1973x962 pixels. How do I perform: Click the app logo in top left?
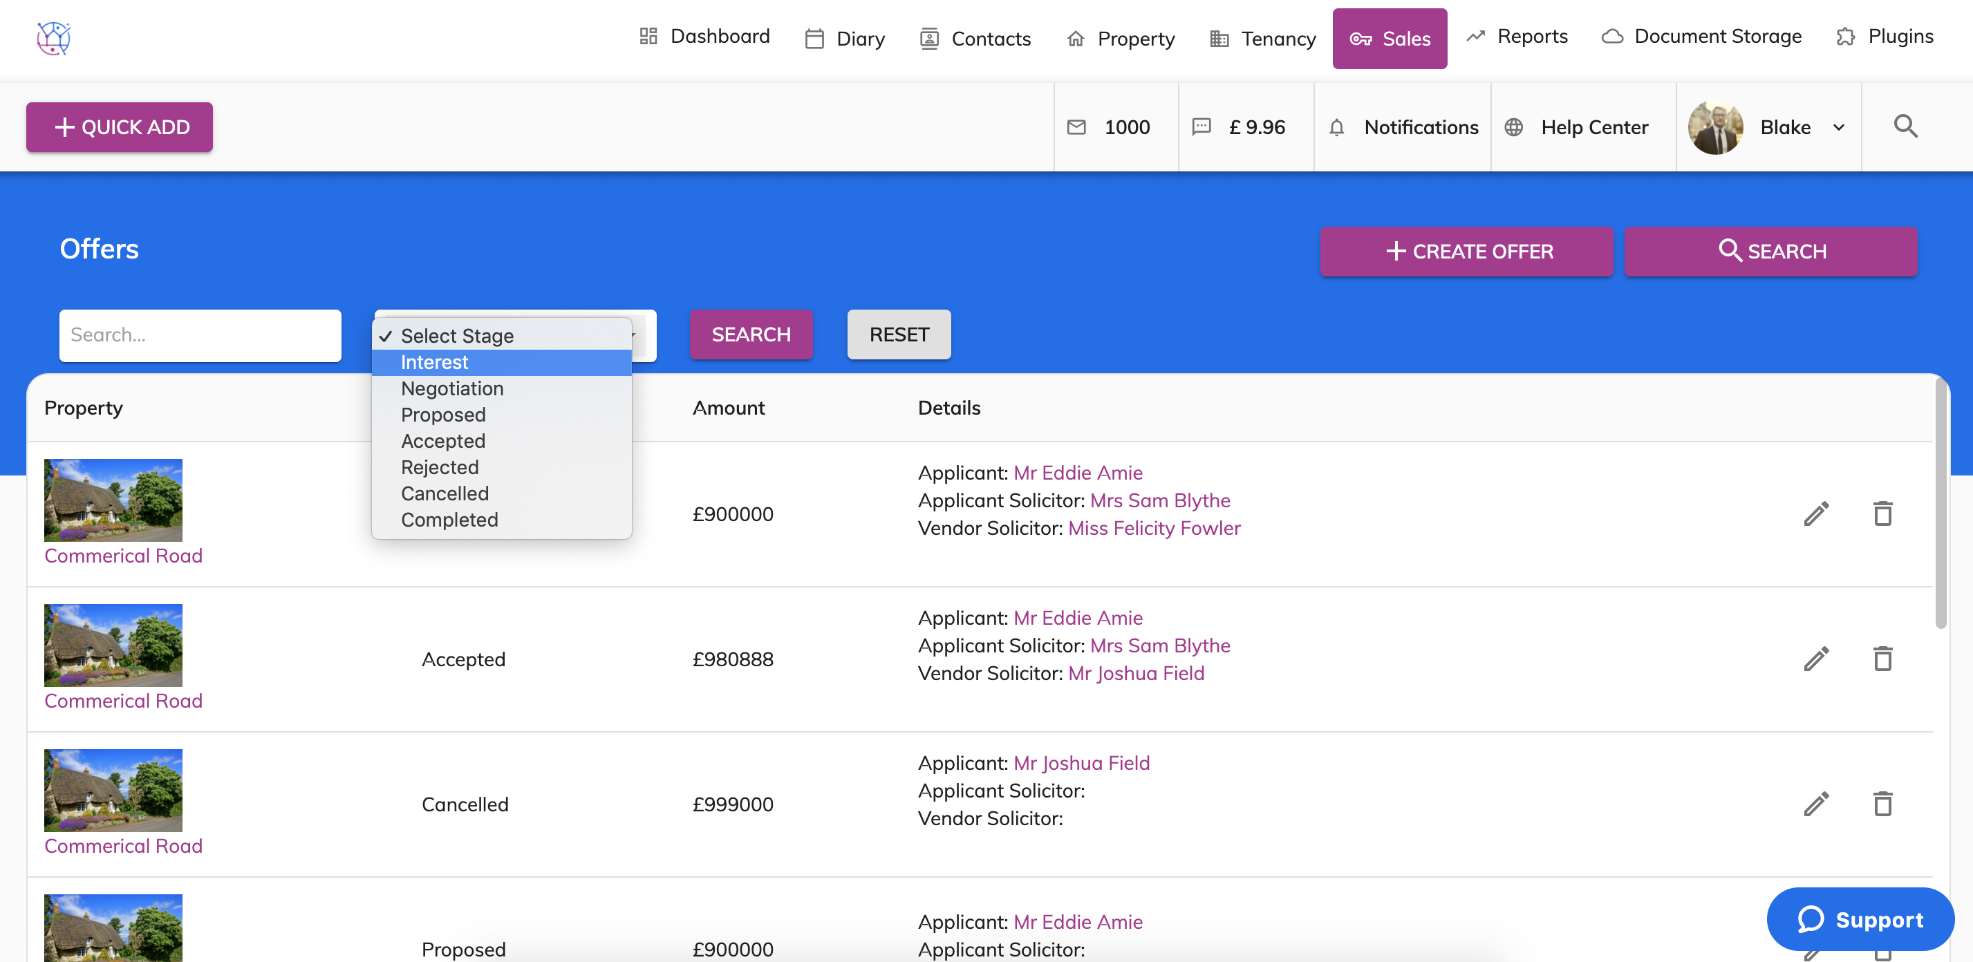point(54,38)
